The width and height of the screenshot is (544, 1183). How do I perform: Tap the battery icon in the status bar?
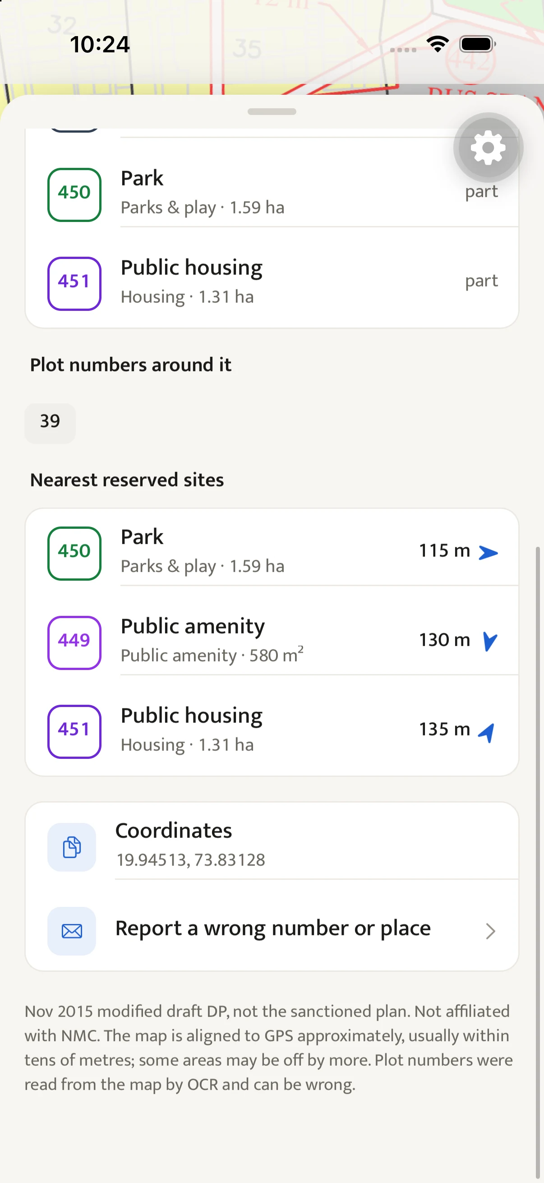(478, 44)
